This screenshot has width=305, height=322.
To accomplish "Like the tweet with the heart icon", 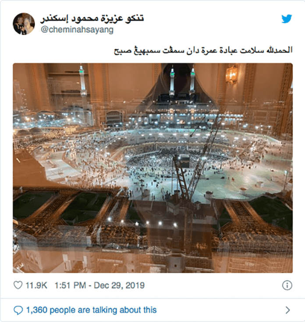I will tap(18, 285).
